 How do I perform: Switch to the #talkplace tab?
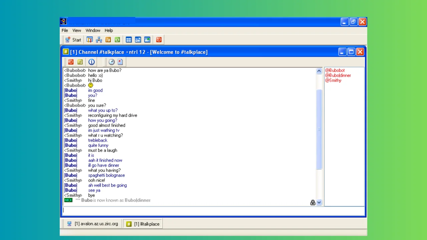point(143,224)
